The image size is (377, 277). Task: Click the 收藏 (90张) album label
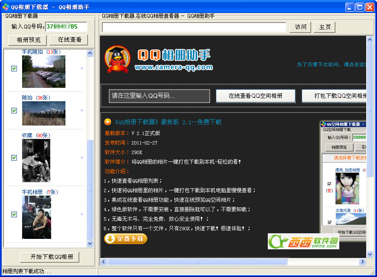pos(36,135)
